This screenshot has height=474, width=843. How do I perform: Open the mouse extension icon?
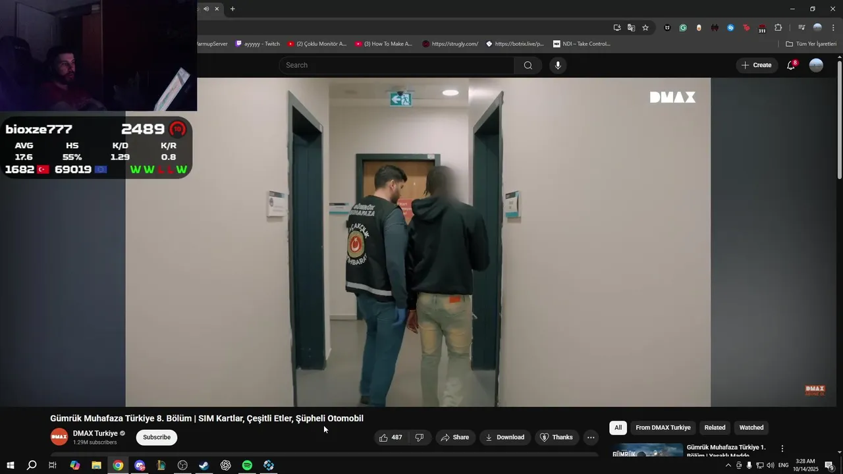click(699, 28)
